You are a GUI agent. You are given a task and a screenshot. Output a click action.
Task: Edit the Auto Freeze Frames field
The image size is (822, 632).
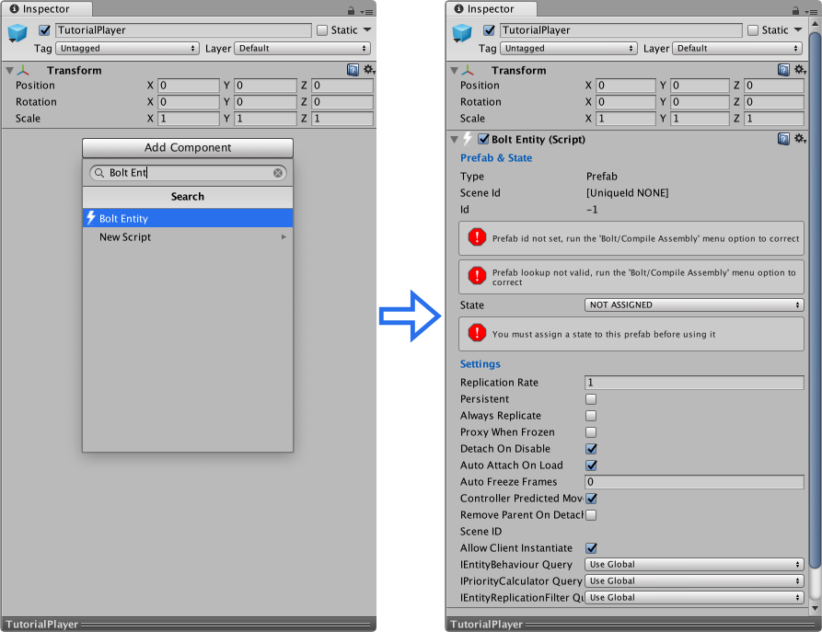(694, 482)
